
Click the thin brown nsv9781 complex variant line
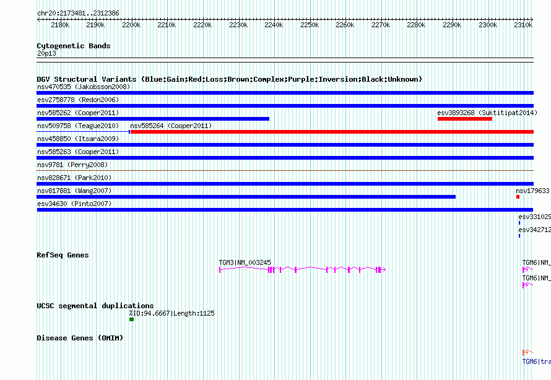click(285, 171)
